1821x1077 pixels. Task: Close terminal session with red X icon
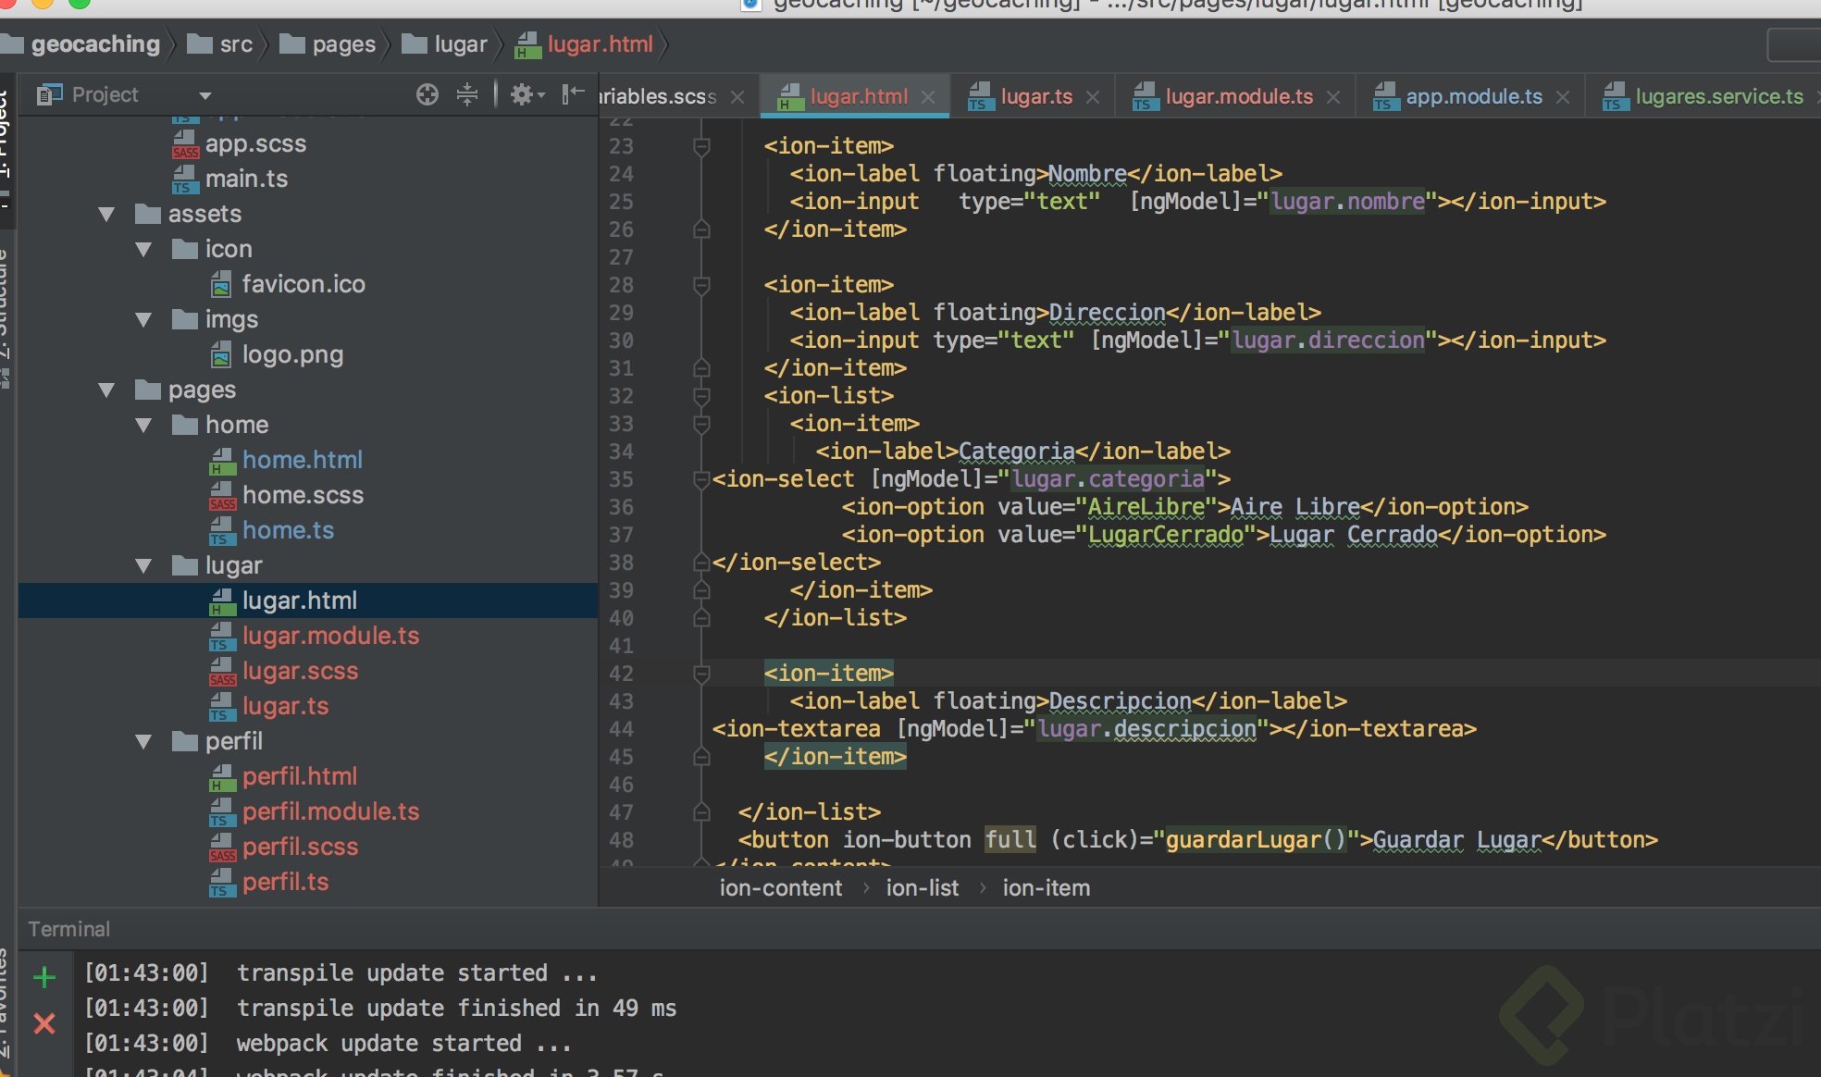[44, 1023]
